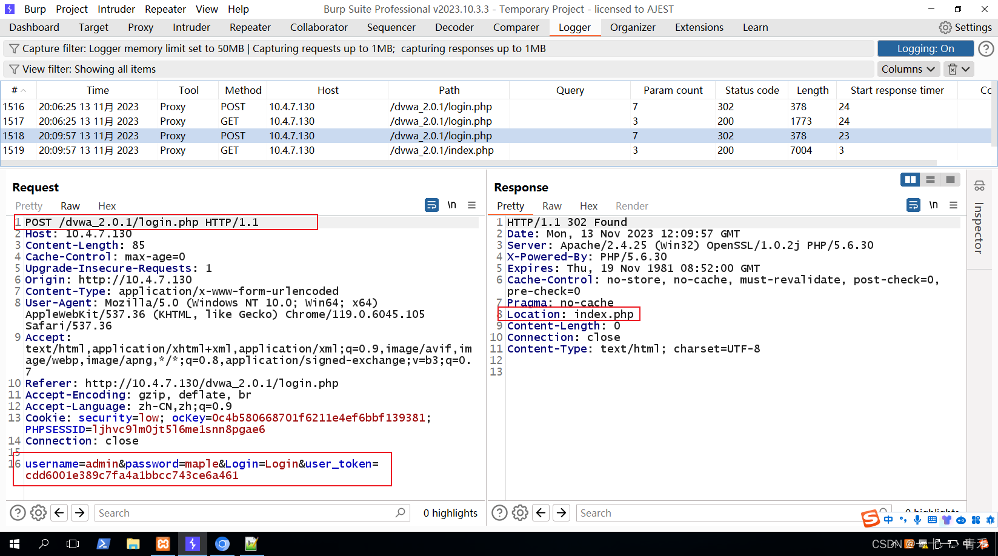Select Raw view in Request panel
This screenshot has width=998, height=556.
tap(70, 206)
